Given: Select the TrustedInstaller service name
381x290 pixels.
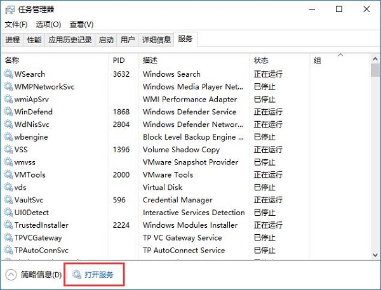Looking at the screenshot, I should click(x=41, y=225).
